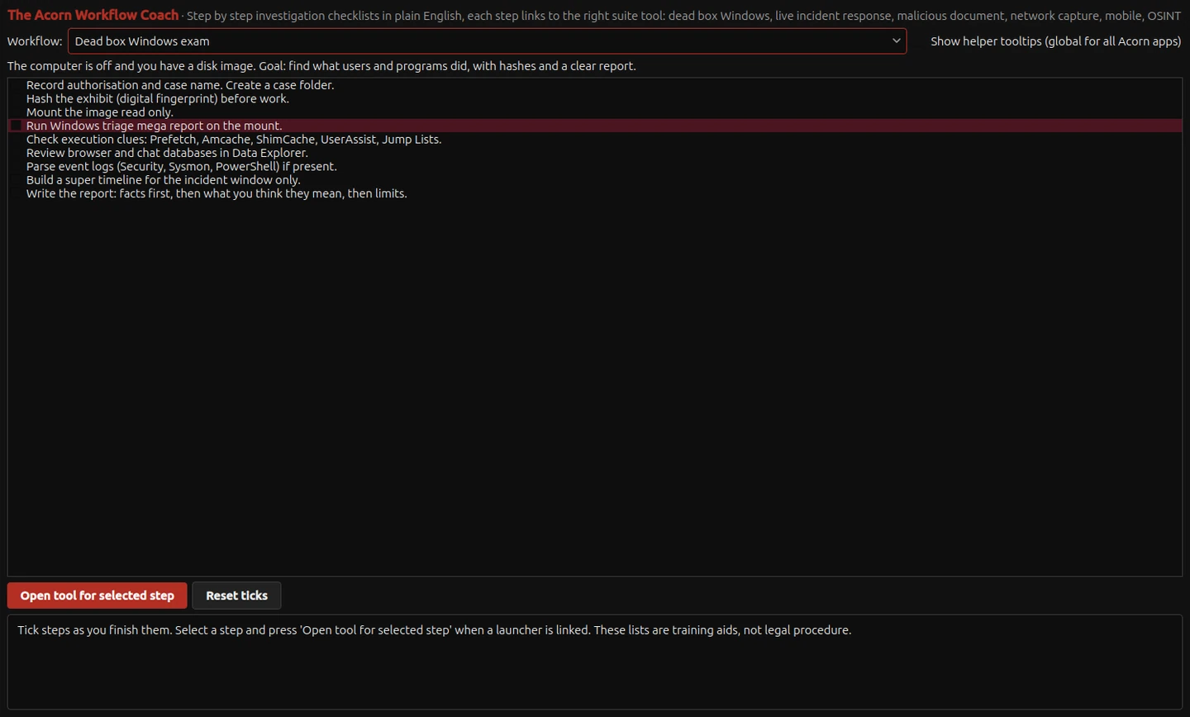Click the hint text starting Tick steps as you finish
The image size is (1190, 717).
point(435,630)
